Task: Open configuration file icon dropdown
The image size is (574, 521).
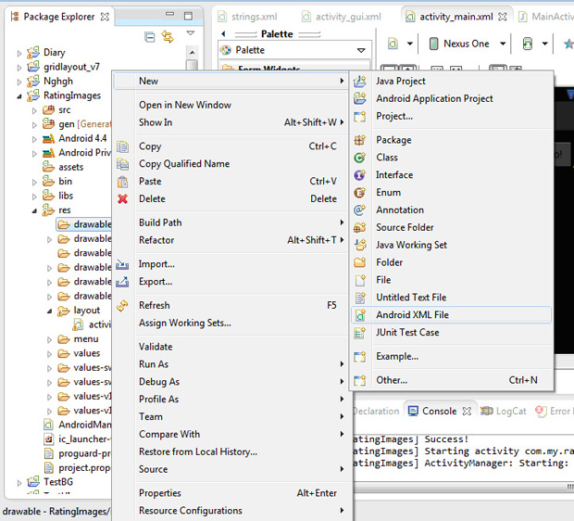Action: coord(410,44)
